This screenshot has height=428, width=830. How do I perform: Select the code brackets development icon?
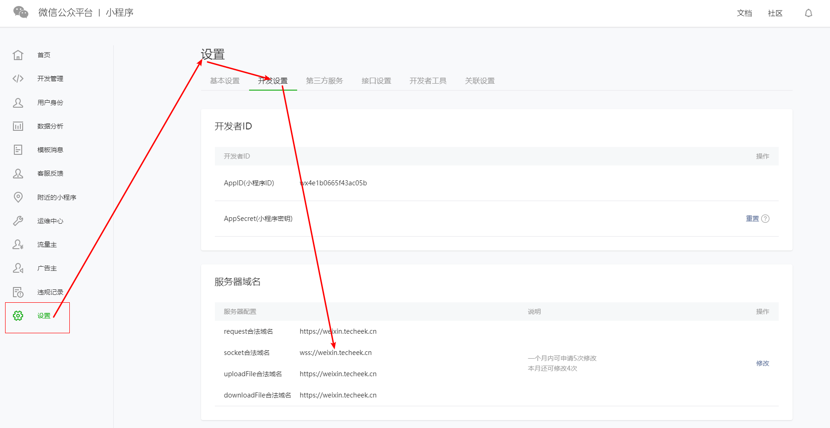coord(18,79)
